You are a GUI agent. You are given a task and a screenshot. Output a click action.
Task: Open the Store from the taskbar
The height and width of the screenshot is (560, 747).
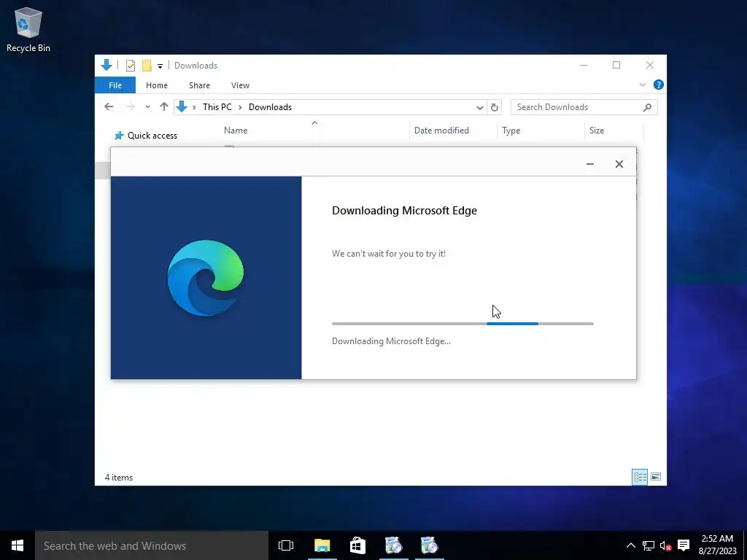357,545
